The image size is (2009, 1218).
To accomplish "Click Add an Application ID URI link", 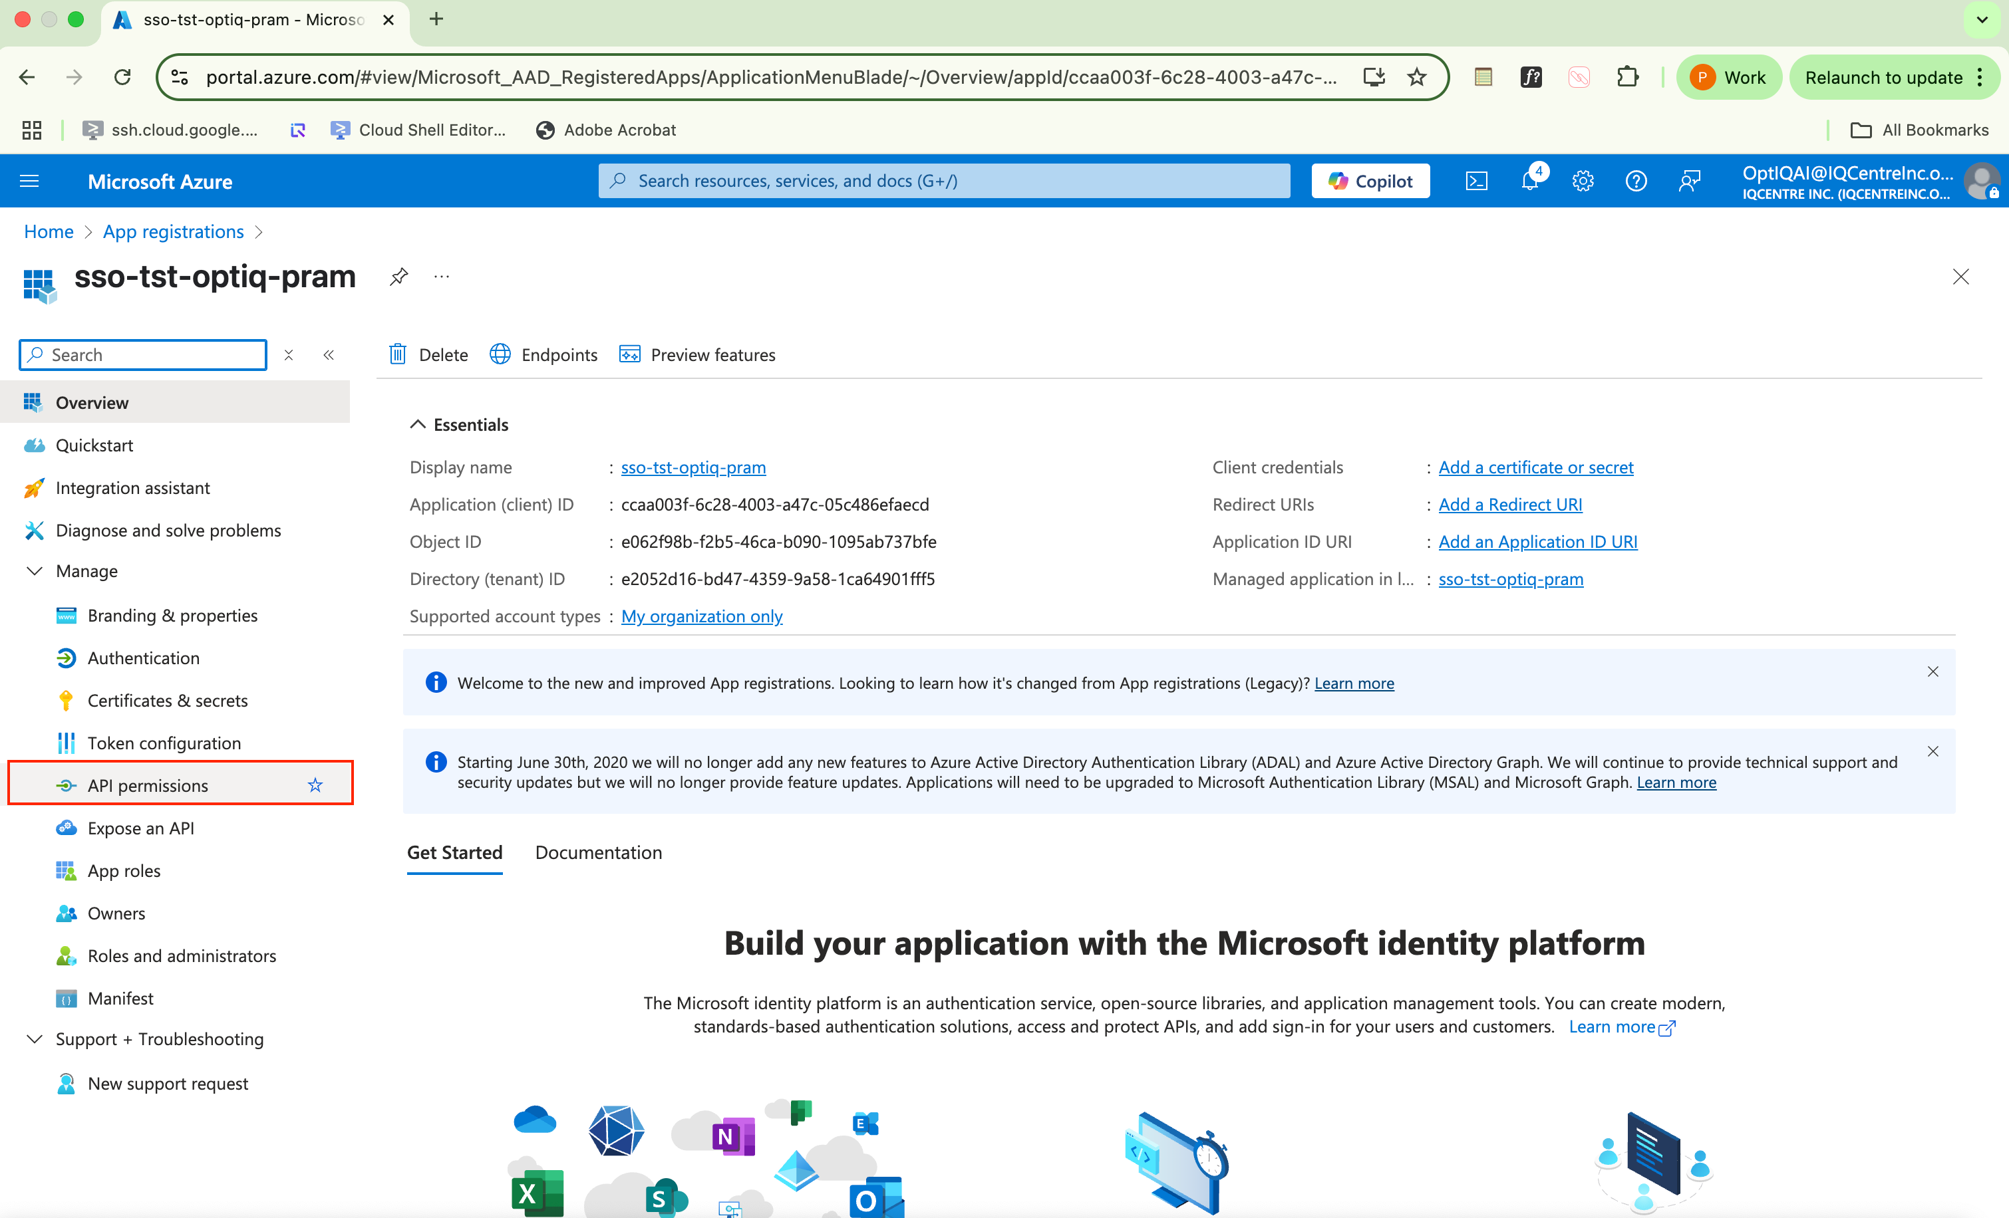I will [x=1538, y=542].
